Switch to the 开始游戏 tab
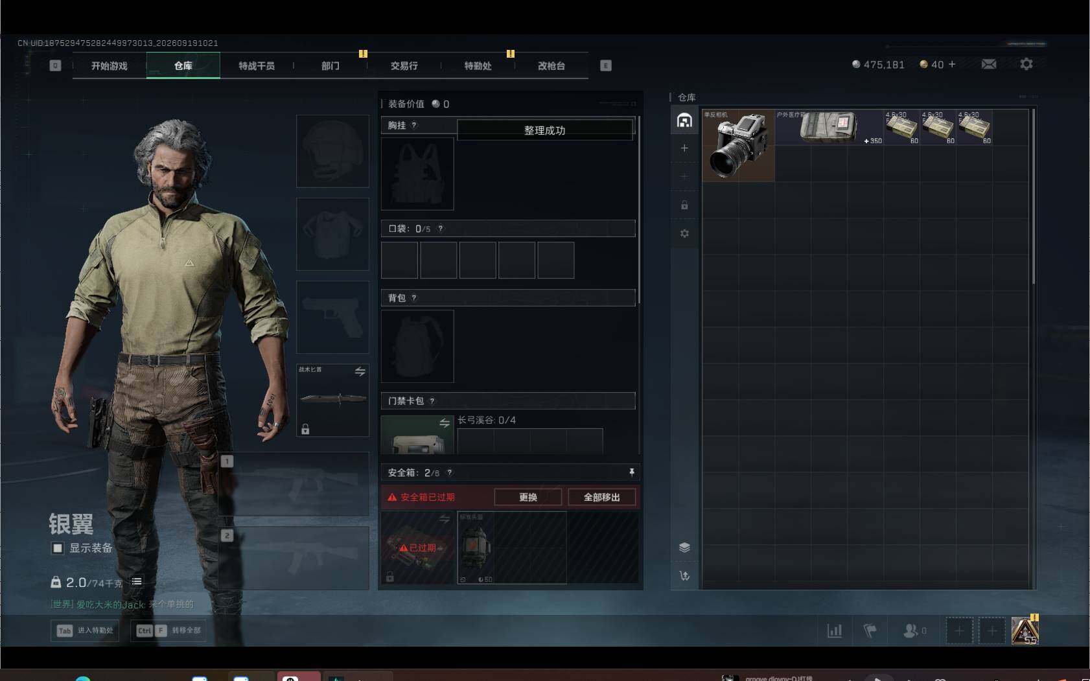Viewport: 1090px width, 681px height. click(110, 66)
